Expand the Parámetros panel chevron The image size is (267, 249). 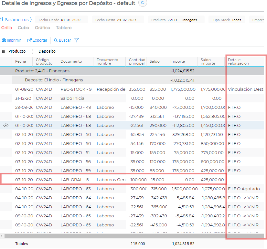(x=31, y=20)
